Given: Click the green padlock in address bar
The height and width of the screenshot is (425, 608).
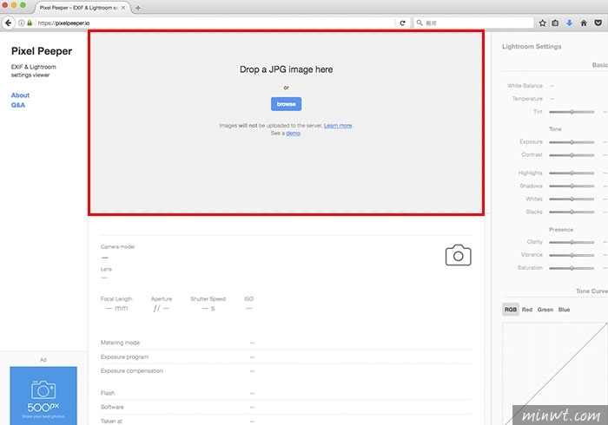Looking at the screenshot, I should click(30, 23).
